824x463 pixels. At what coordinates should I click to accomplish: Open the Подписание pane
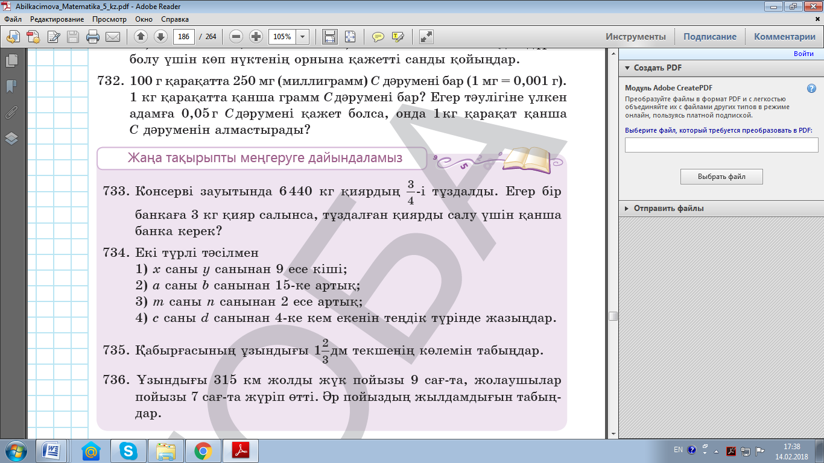(x=710, y=37)
